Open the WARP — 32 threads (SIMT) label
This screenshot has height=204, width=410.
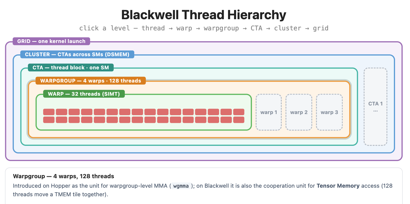tap(84, 94)
